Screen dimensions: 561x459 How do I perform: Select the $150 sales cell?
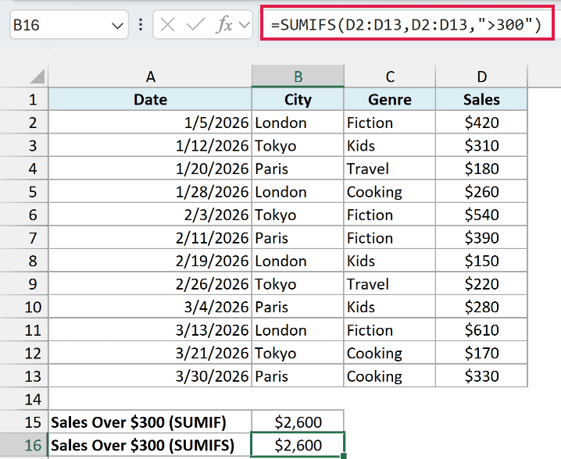coord(481,261)
